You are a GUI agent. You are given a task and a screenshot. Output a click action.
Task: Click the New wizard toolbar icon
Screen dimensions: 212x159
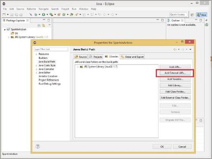[x=5, y=14]
